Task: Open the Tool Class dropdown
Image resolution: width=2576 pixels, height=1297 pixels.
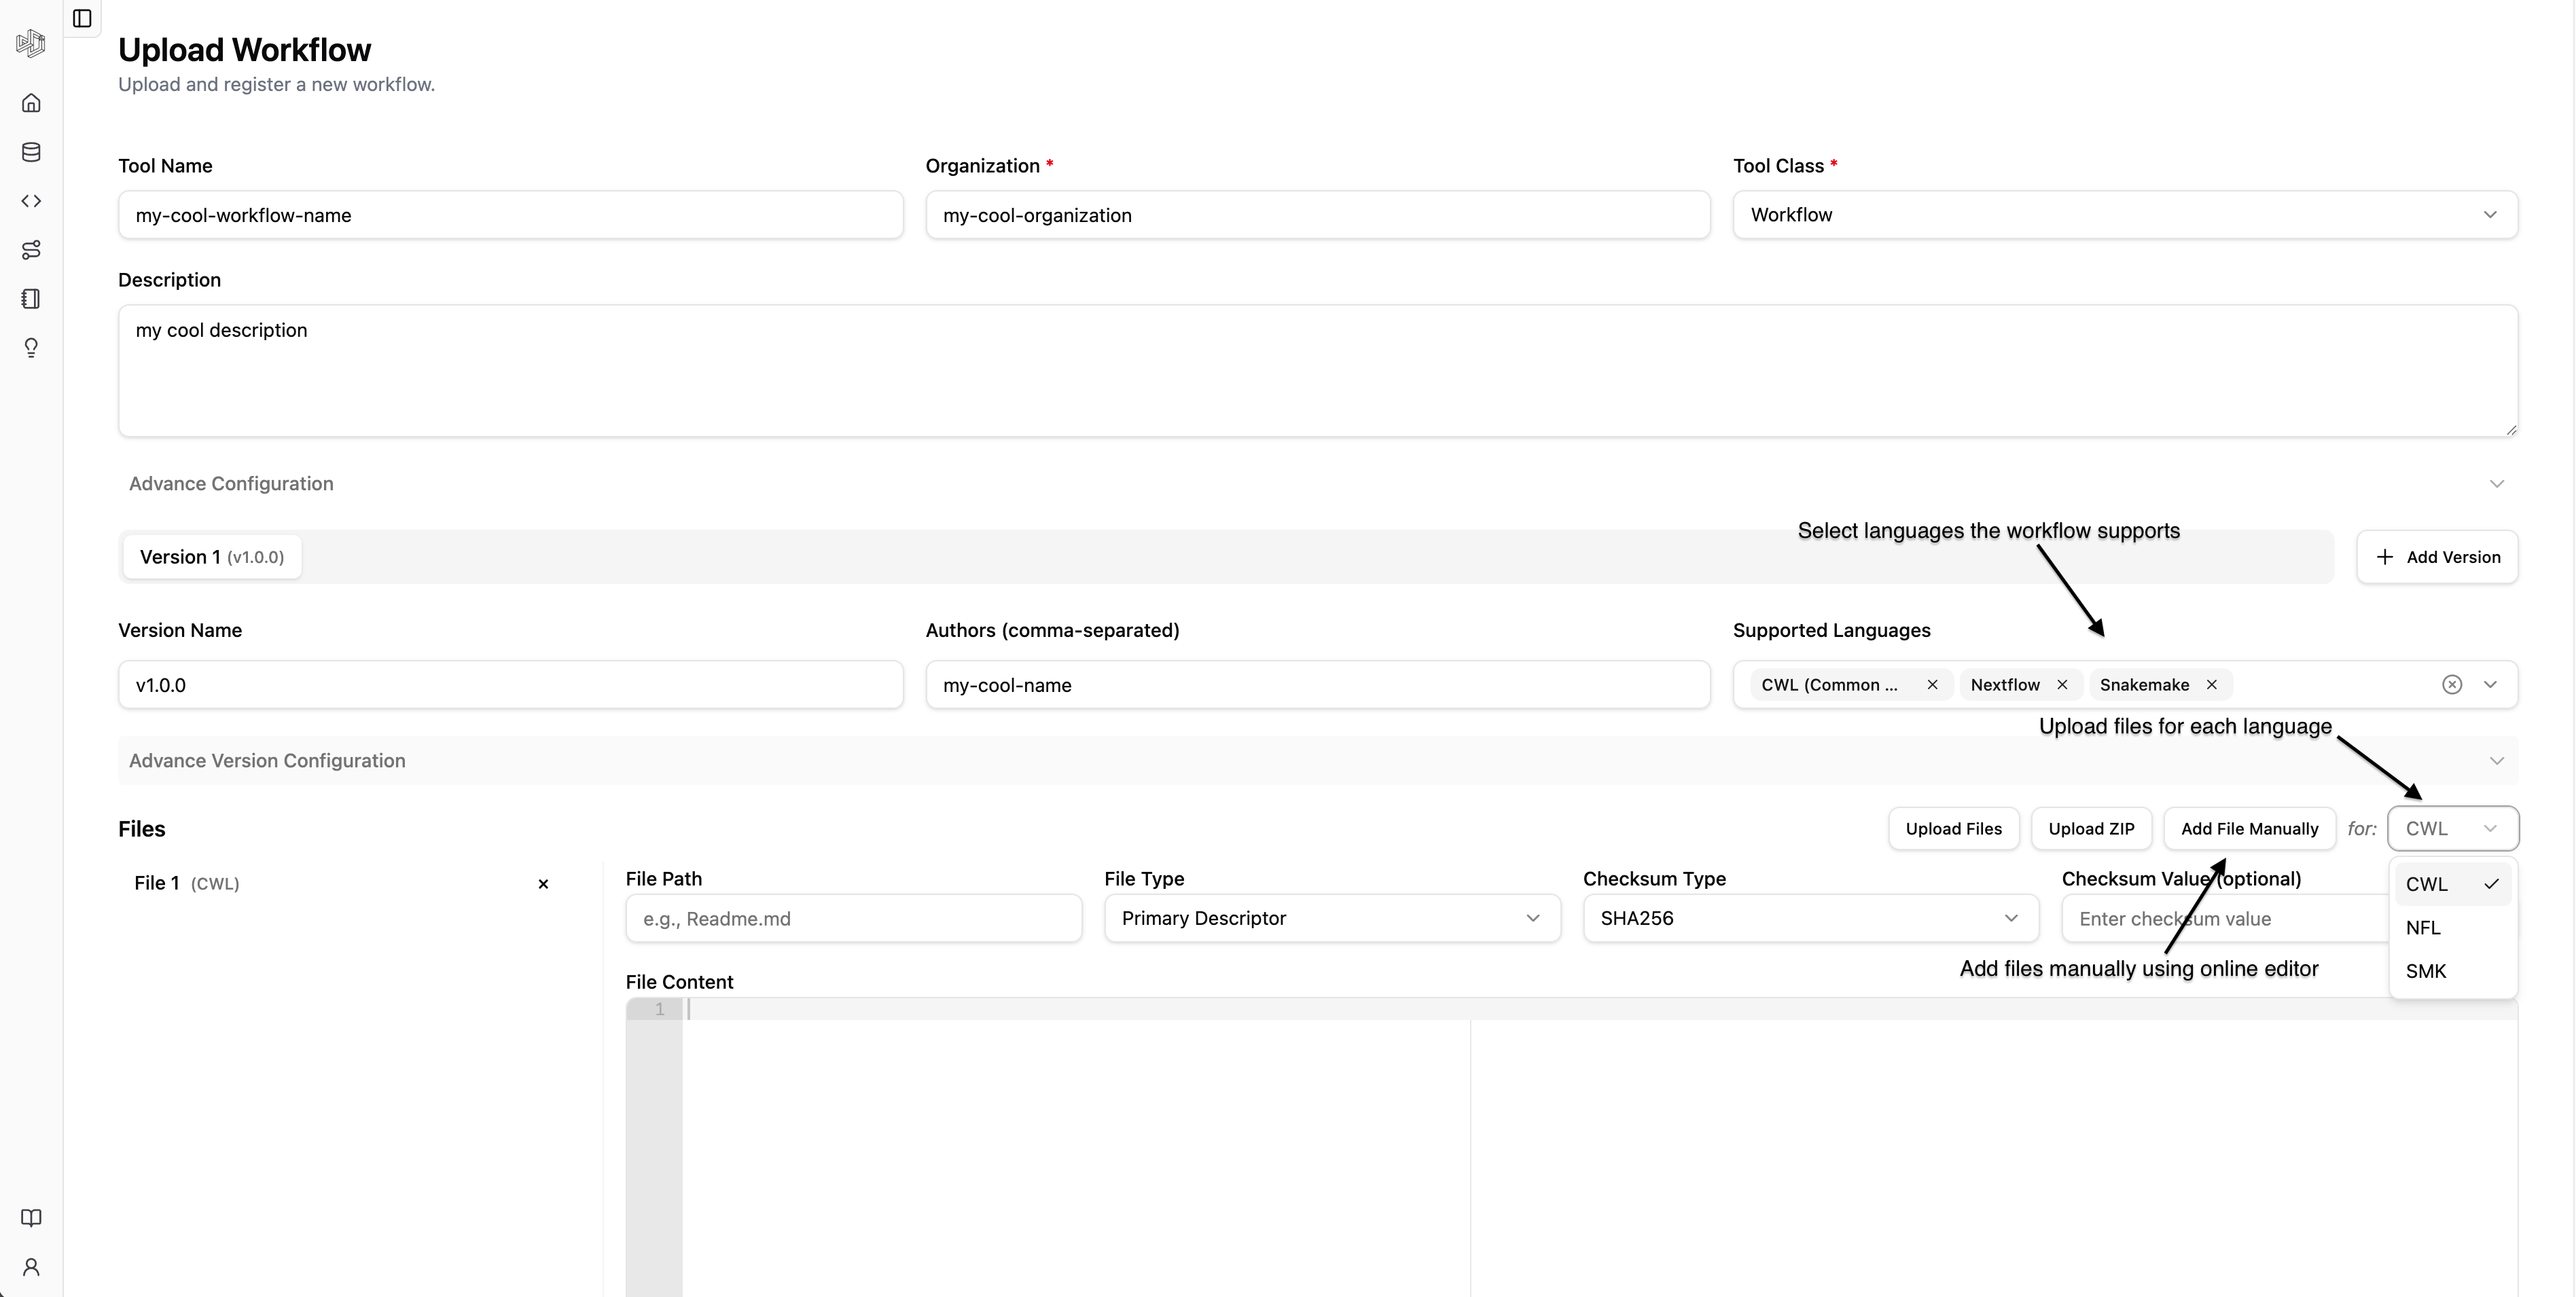Action: 2125,215
